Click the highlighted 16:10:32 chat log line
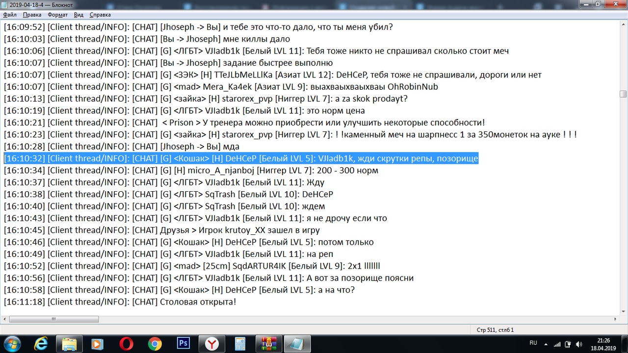 click(240, 158)
